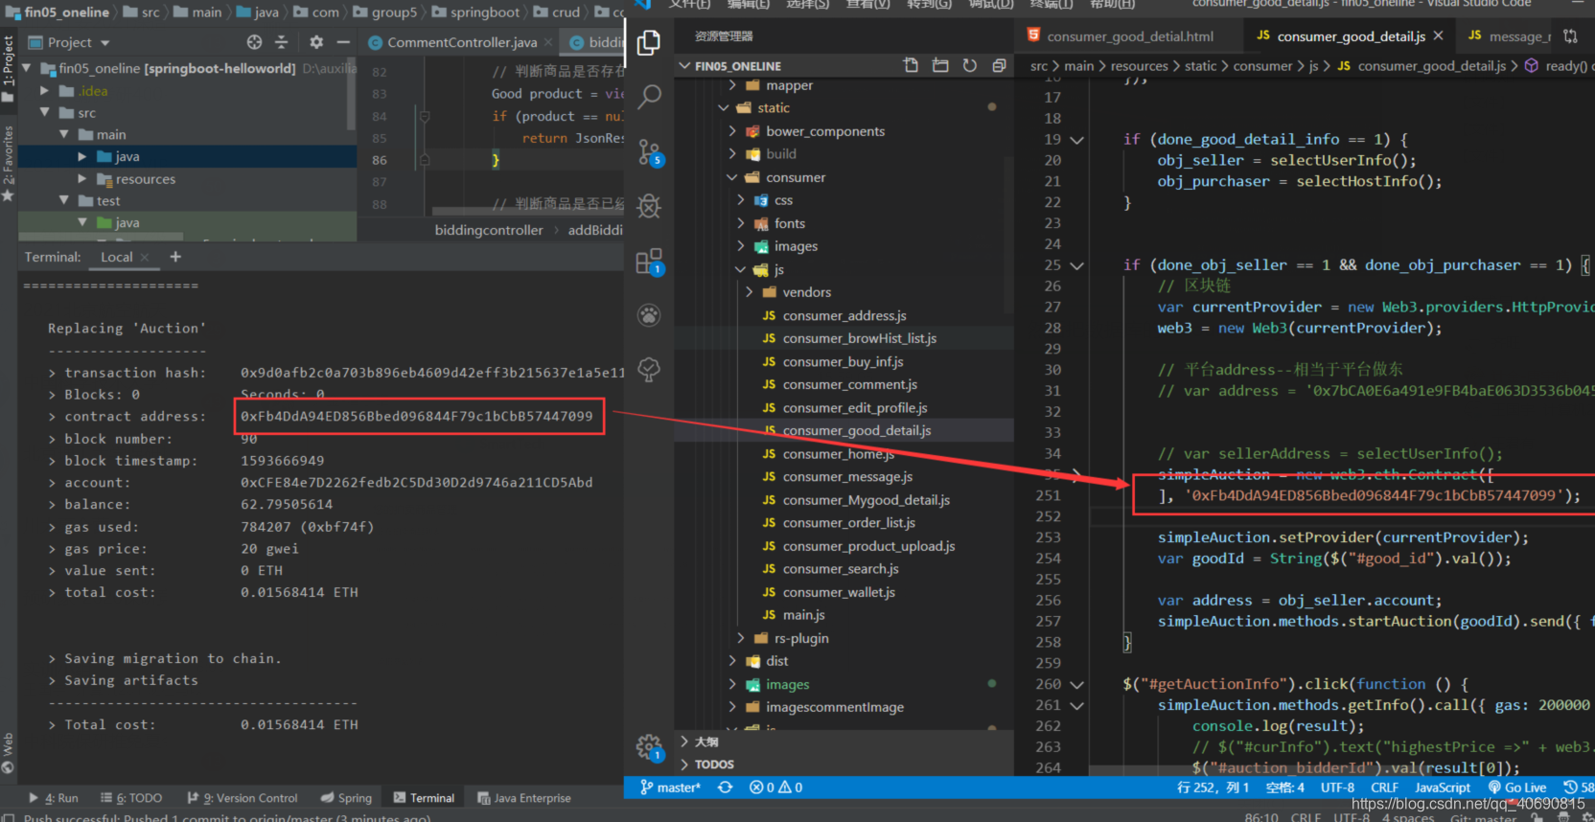This screenshot has width=1595, height=822.
Task: Click the line and column indicator 行 252, 列 1
Action: [x=1214, y=788]
